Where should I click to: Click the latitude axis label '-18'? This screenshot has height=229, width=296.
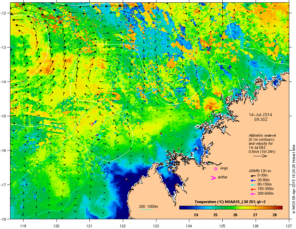(4, 219)
